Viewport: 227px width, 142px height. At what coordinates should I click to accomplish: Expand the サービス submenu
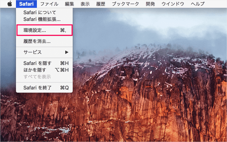[44, 52]
